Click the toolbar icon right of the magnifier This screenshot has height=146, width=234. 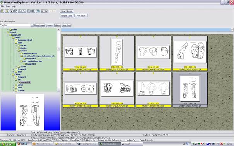[x=46, y=11]
